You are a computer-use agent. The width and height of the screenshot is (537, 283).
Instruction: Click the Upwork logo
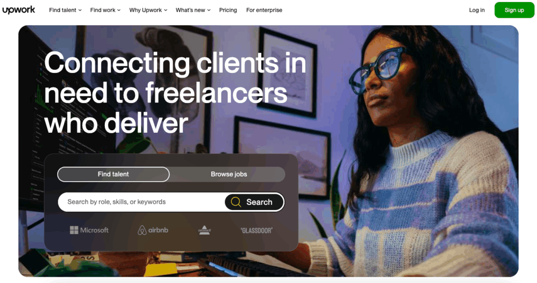tap(18, 10)
